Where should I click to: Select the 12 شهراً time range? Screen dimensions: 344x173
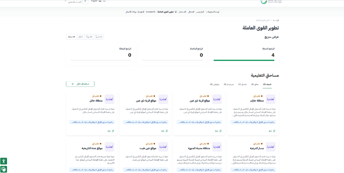click(99, 37)
